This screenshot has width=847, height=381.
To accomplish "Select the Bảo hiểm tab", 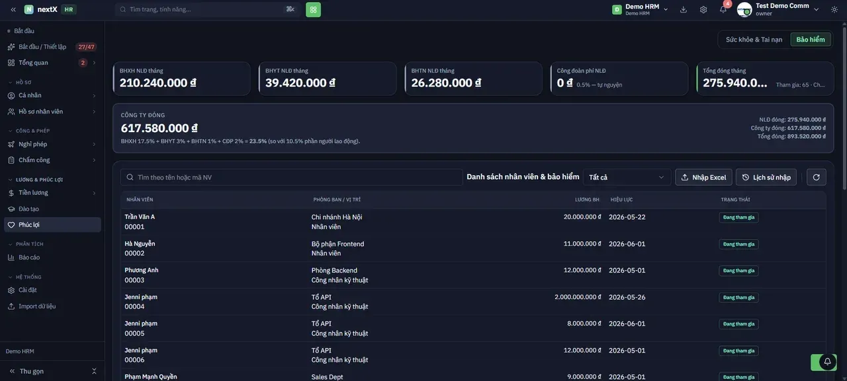I will (811, 40).
